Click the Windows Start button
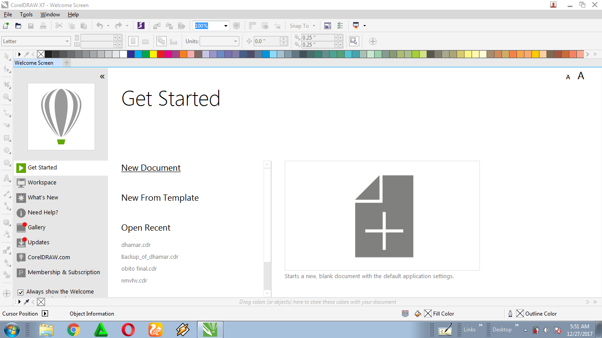The image size is (602, 338). (x=11, y=329)
